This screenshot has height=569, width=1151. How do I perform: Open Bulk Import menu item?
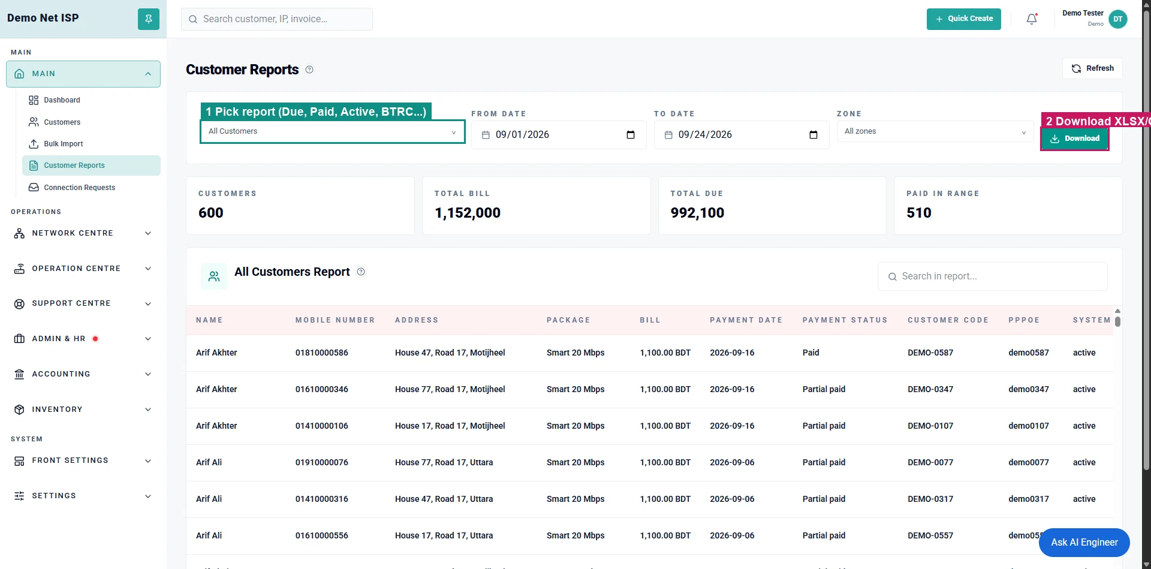[91, 144]
